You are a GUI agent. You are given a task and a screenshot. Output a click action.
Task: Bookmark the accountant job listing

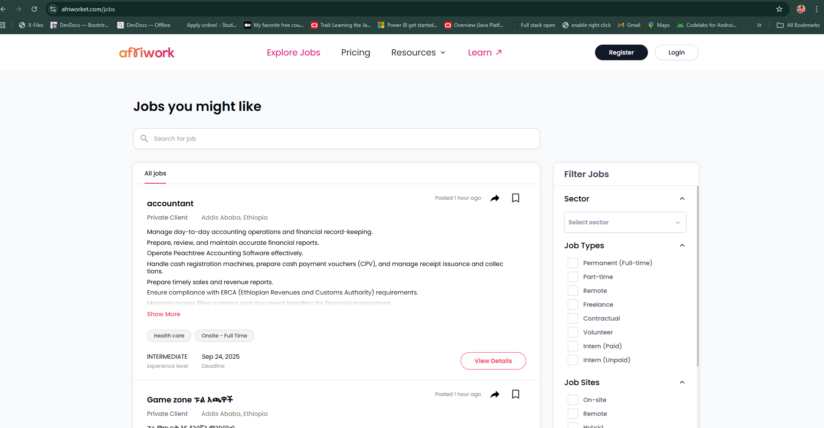[x=516, y=198]
